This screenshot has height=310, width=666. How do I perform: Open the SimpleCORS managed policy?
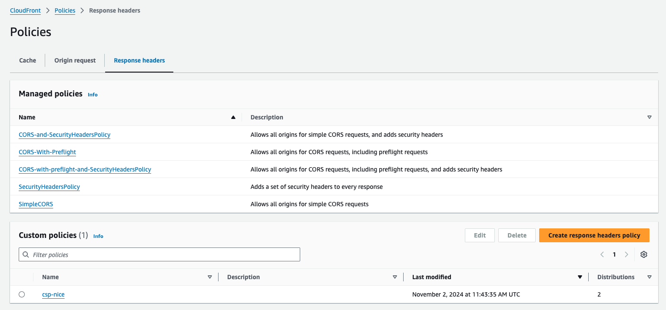(x=36, y=204)
